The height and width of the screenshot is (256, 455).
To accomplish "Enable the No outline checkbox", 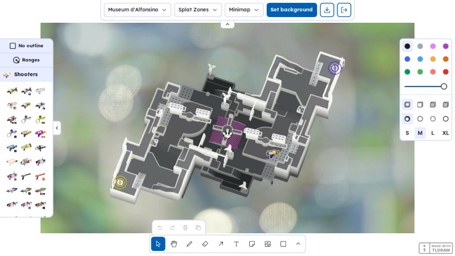I will 13,46.
